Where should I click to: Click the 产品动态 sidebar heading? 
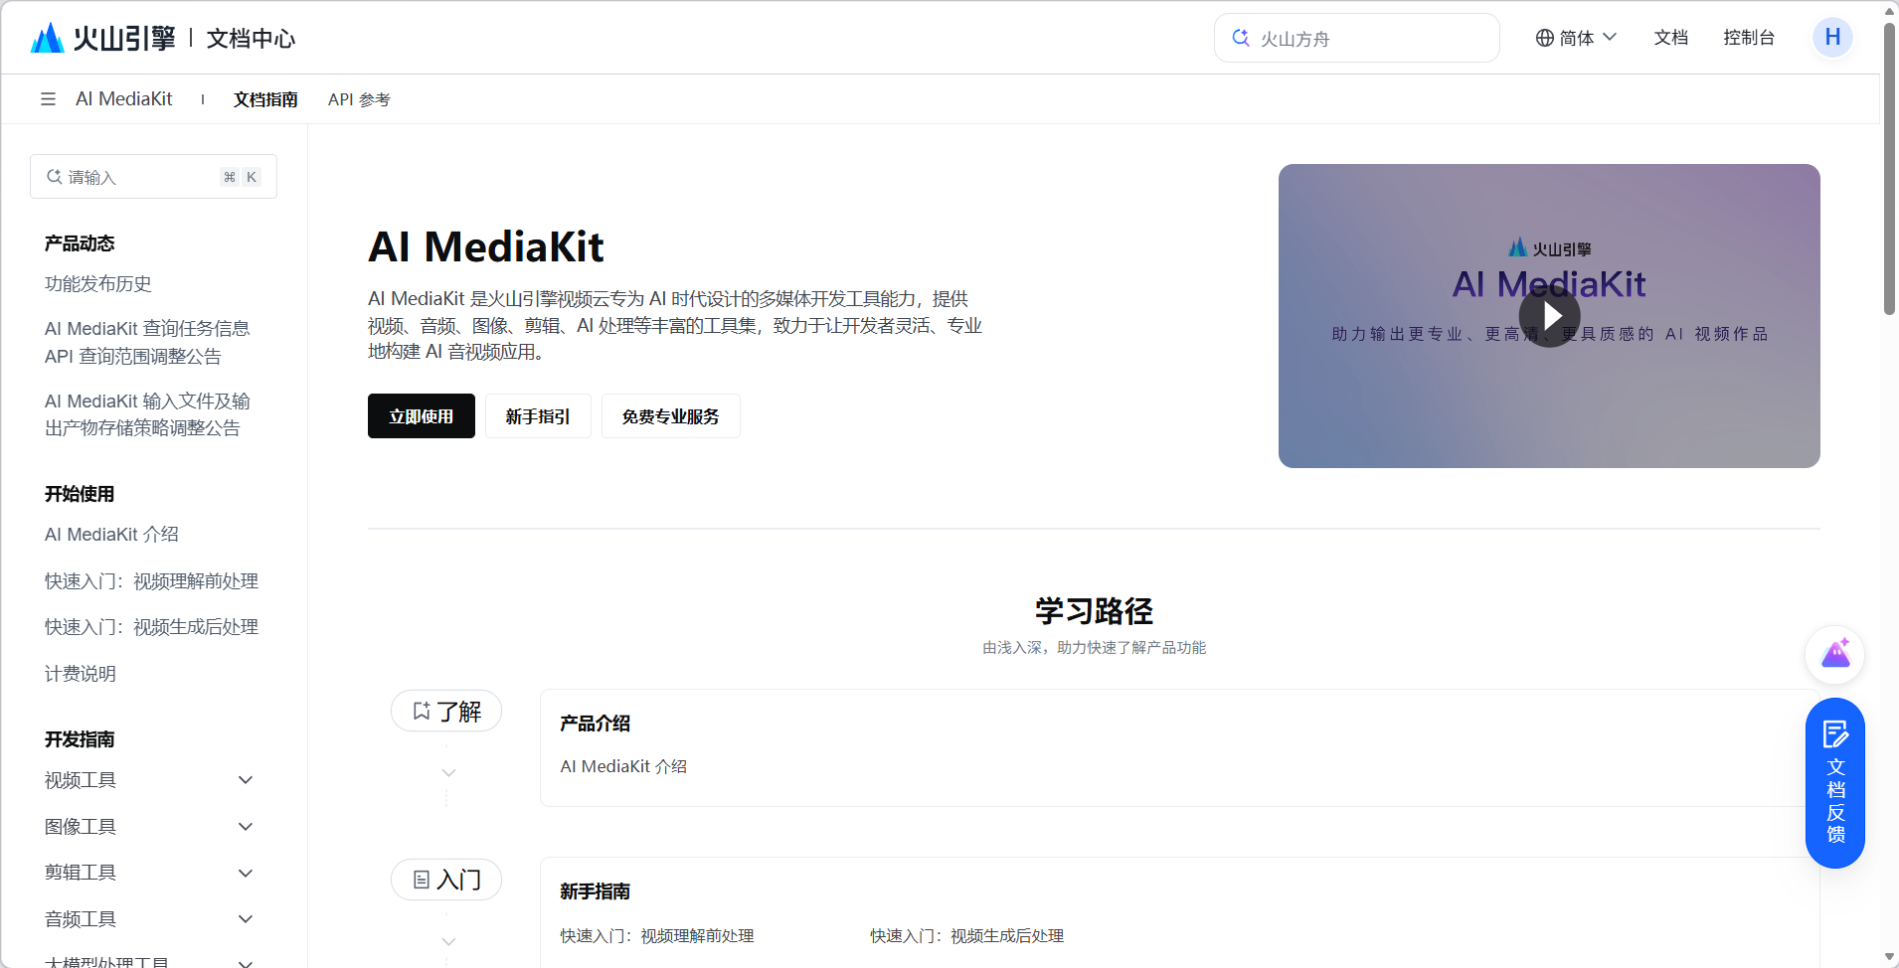[x=80, y=243]
